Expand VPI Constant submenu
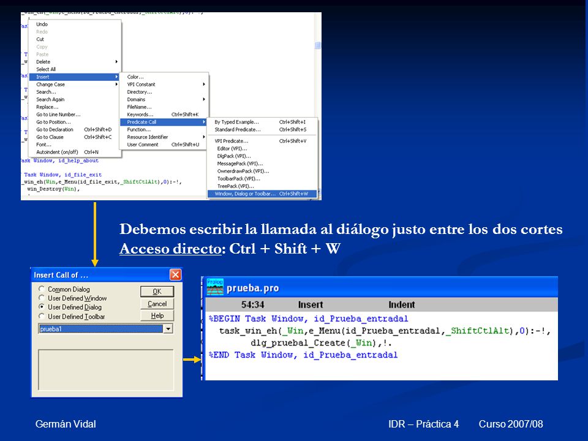Screen dimensions: 588x441 pos(164,85)
